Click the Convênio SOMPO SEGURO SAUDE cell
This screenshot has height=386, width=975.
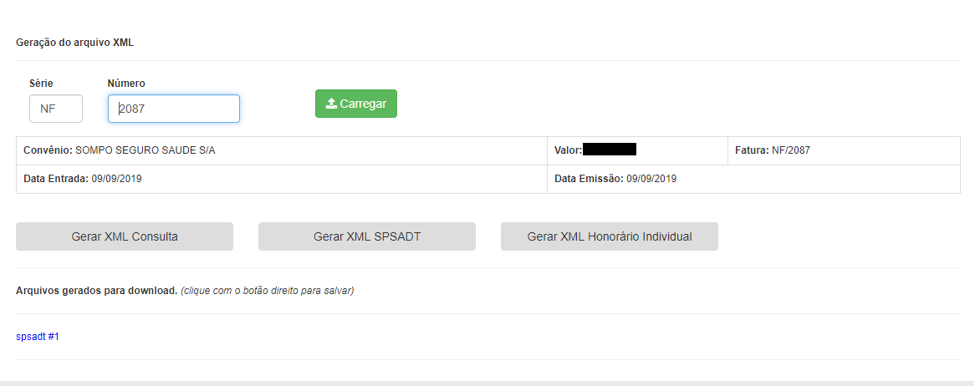click(x=282, y=150)
